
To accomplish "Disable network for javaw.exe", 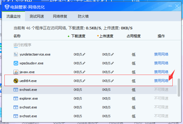I will click(x=161, y=72).
